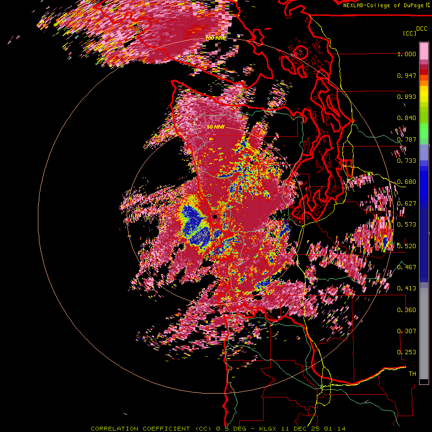Select the 0.253 scale value

pyautogui.click(x=407, y=352)
